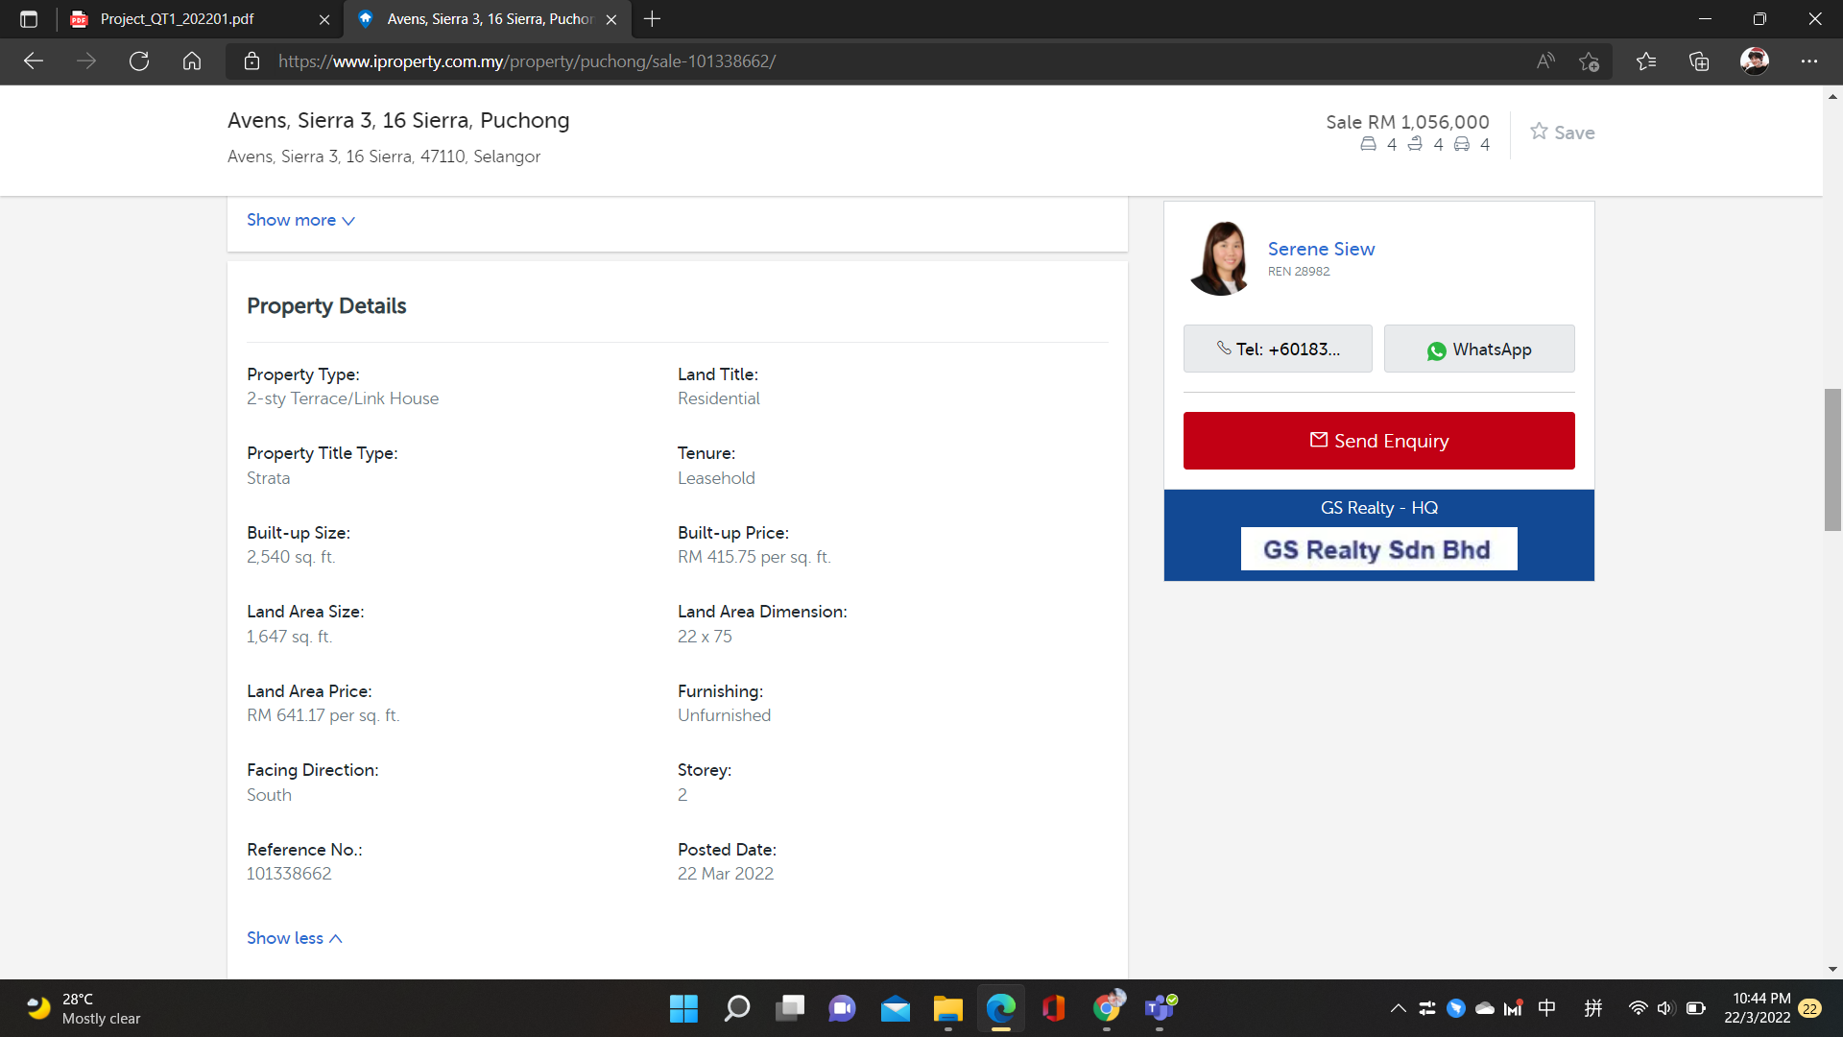Show hidden system tray icons chevron

[x=1399, y=1008]
